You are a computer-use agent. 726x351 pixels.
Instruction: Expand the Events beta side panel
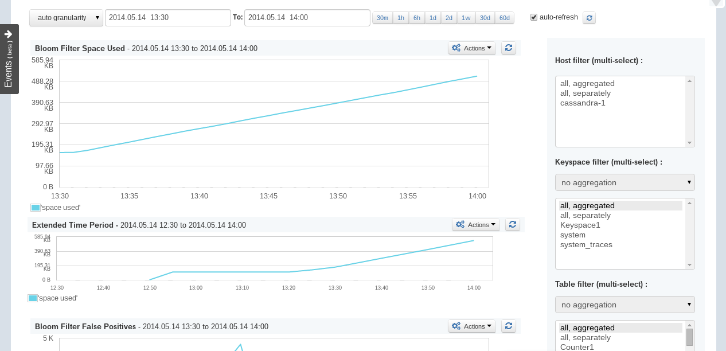[x=9, y=59]
